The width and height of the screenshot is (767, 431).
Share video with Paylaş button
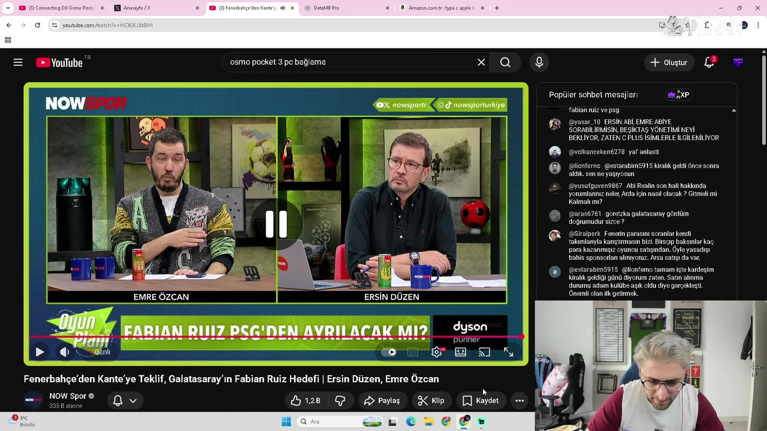click(382, 400)
